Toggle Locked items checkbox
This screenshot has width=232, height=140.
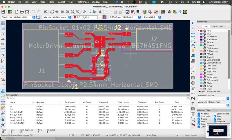tap(215, 114)
